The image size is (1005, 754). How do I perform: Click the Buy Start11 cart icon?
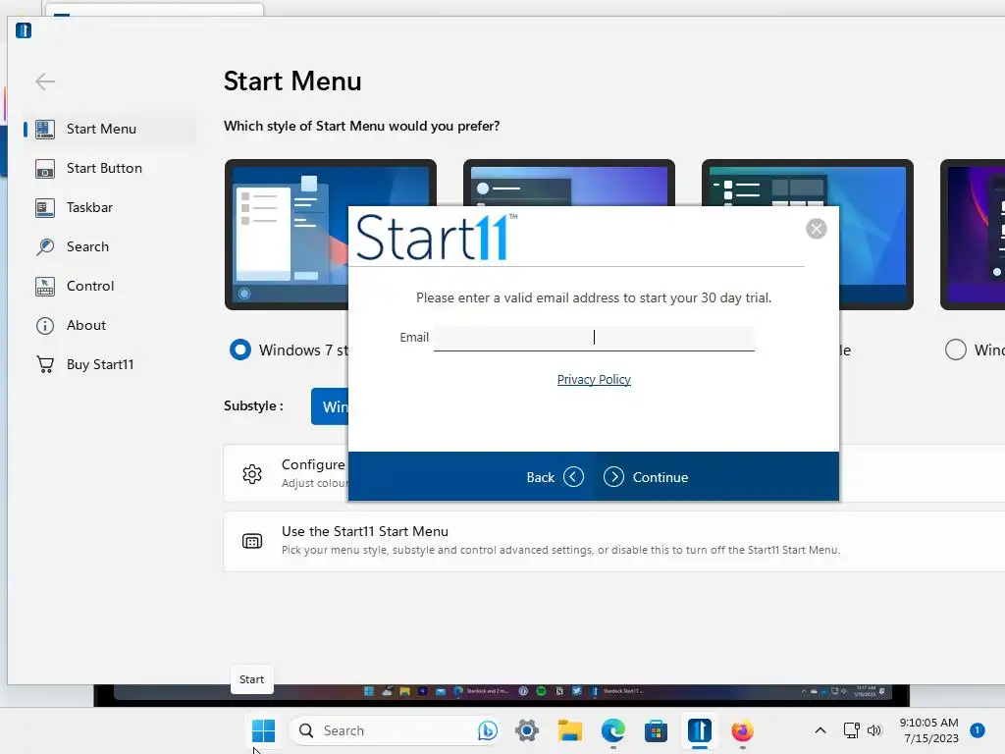coord(45,364)
